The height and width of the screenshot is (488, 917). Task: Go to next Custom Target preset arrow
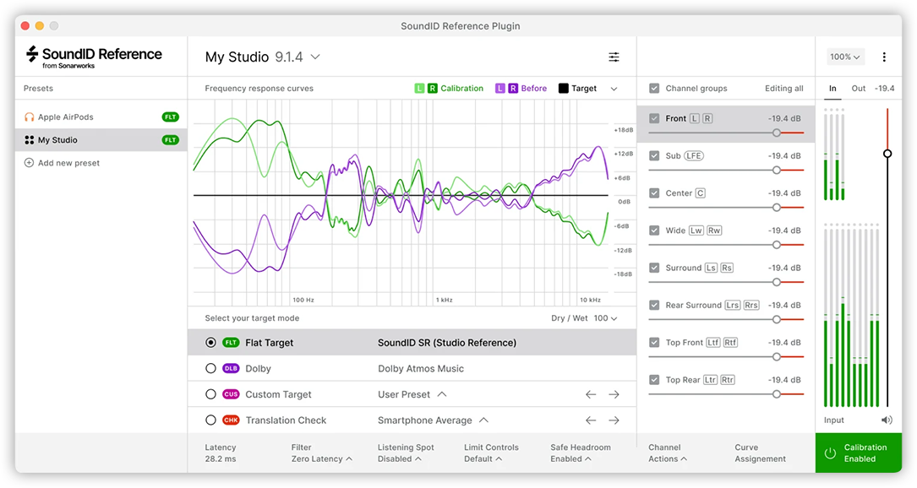[614, 394]
